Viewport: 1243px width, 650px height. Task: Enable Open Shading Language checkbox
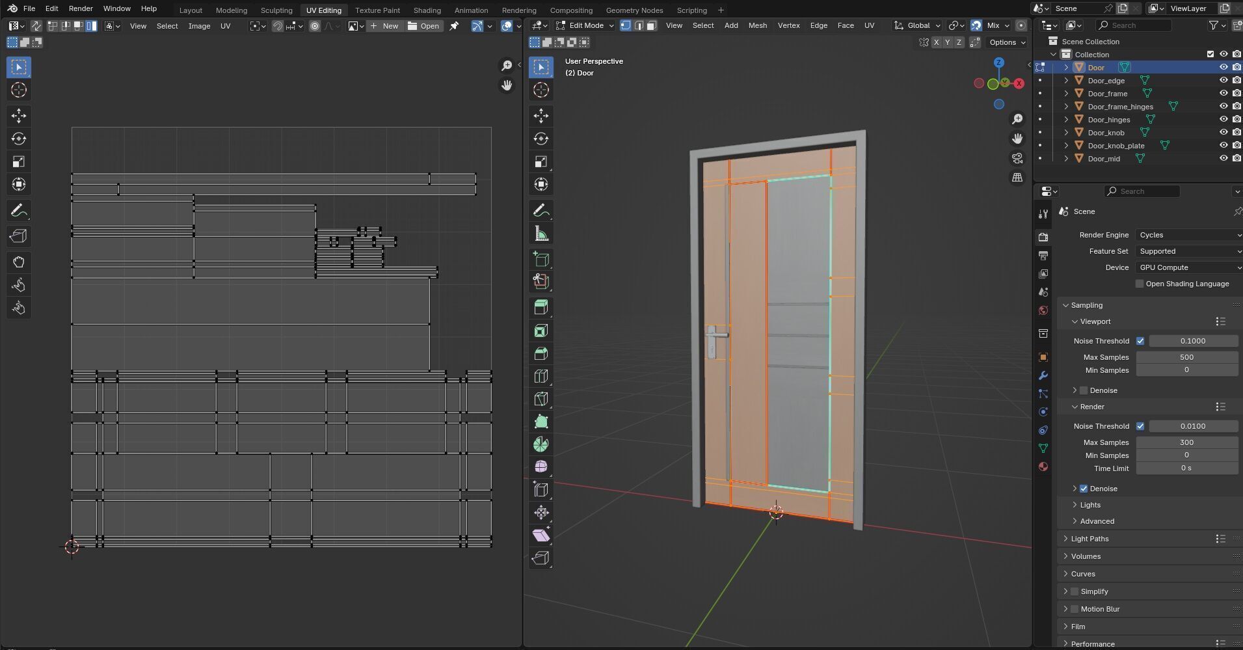coord(1140,284)
